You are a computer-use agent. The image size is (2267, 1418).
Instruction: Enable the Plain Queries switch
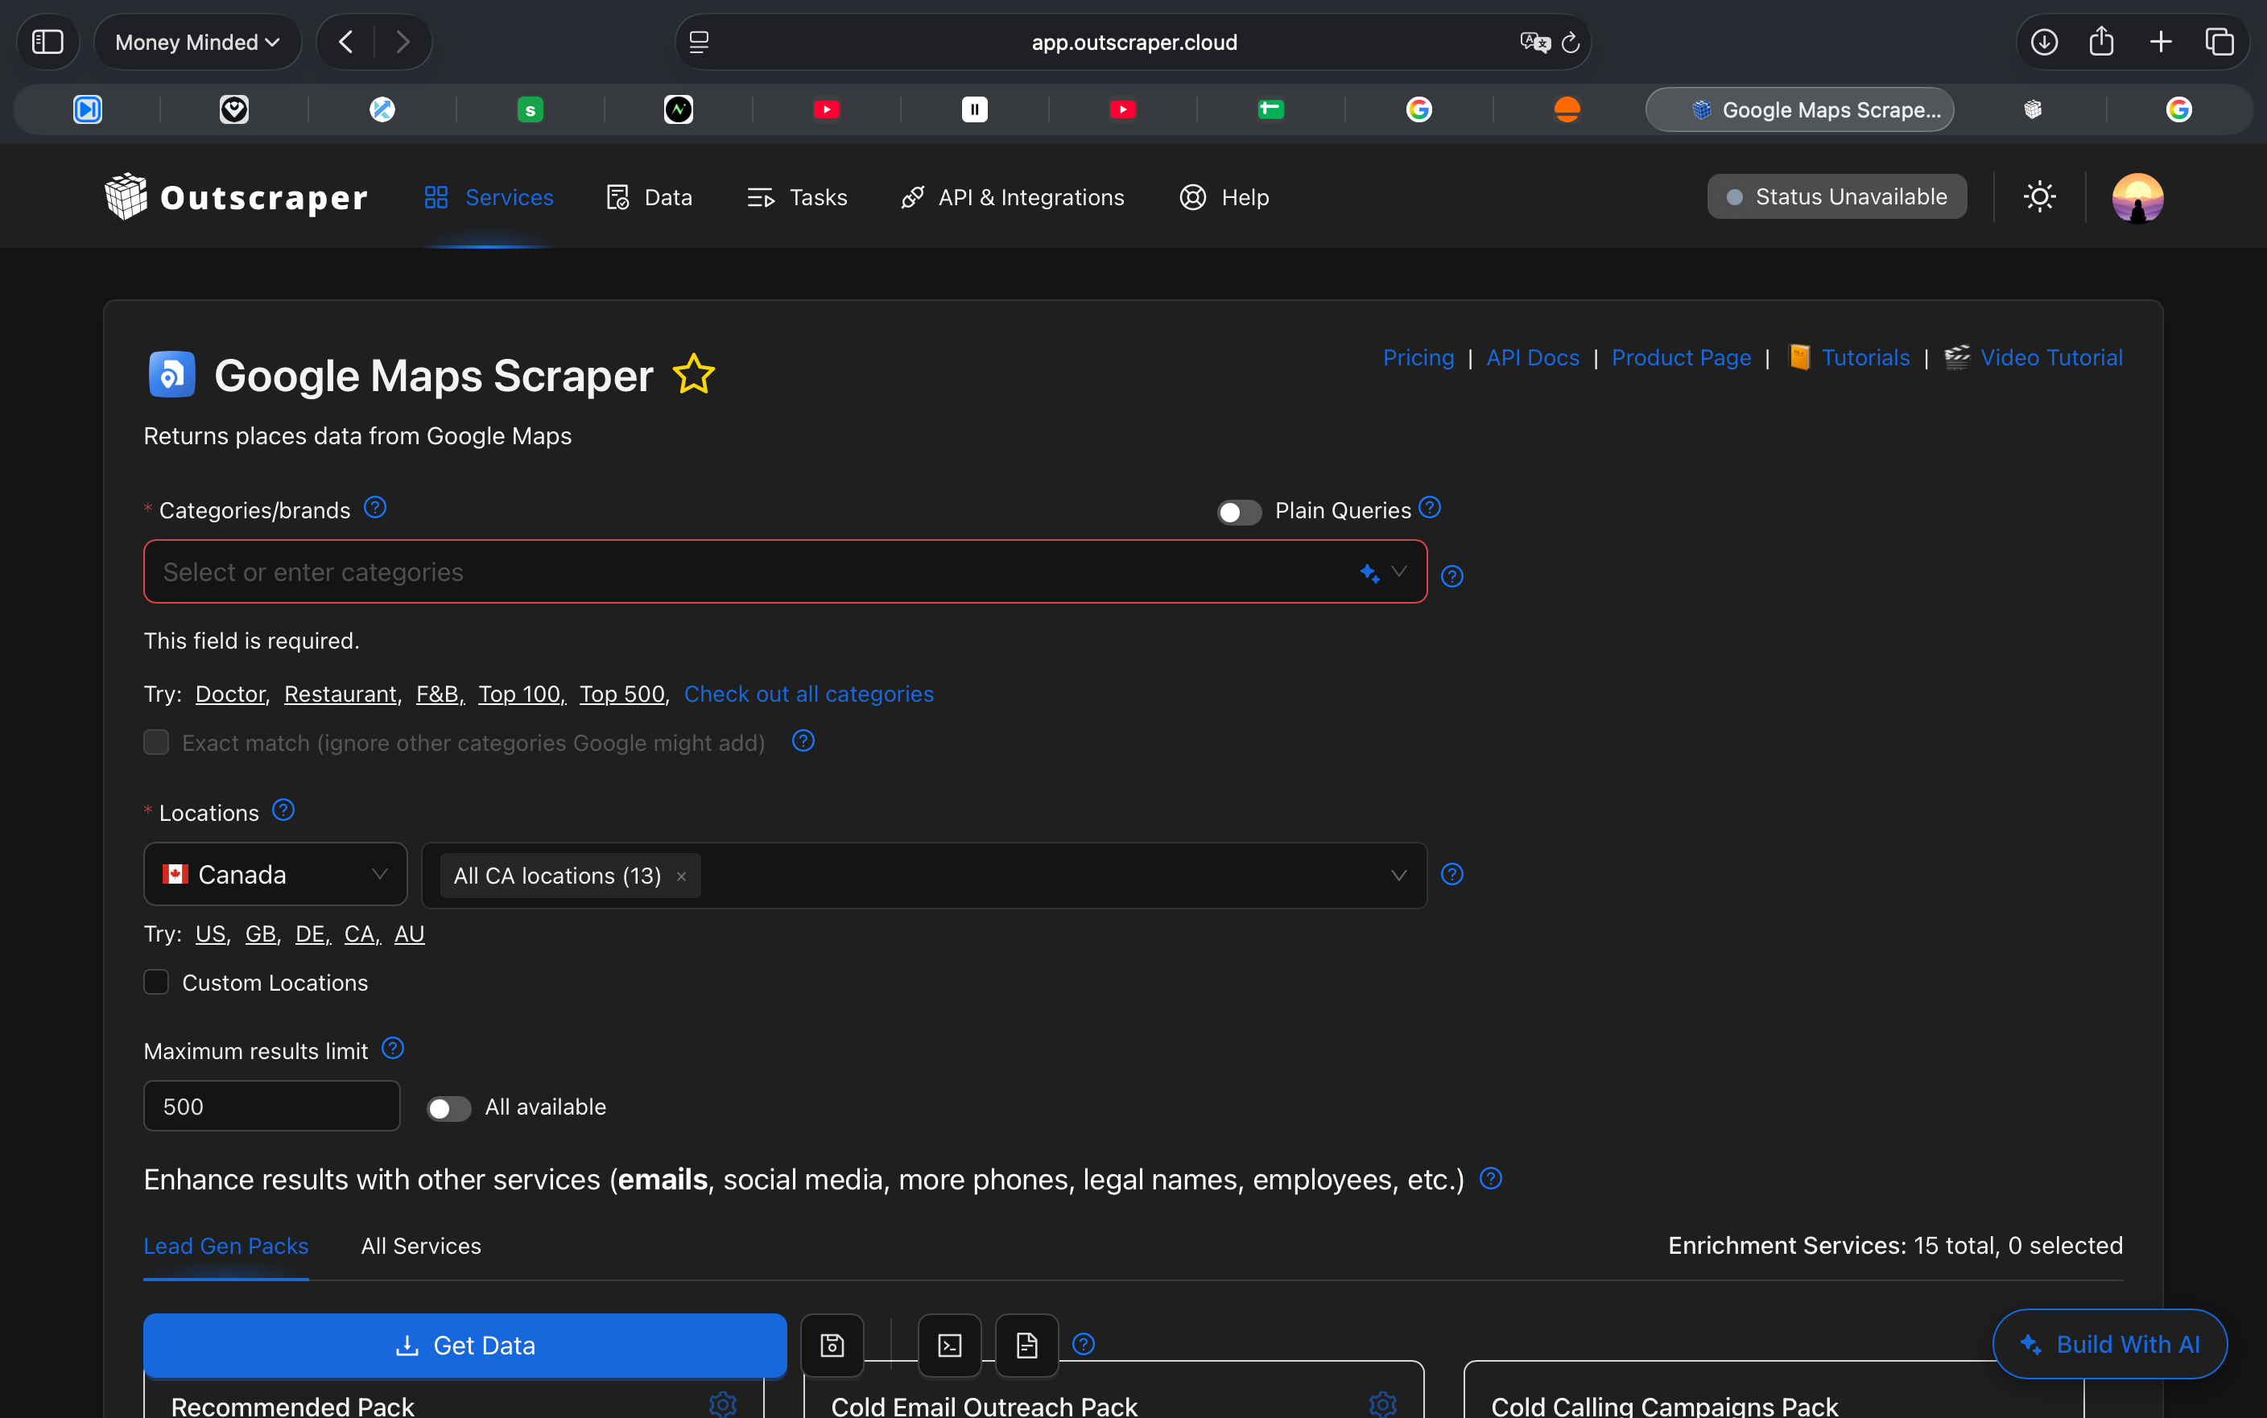(1239, 511)
